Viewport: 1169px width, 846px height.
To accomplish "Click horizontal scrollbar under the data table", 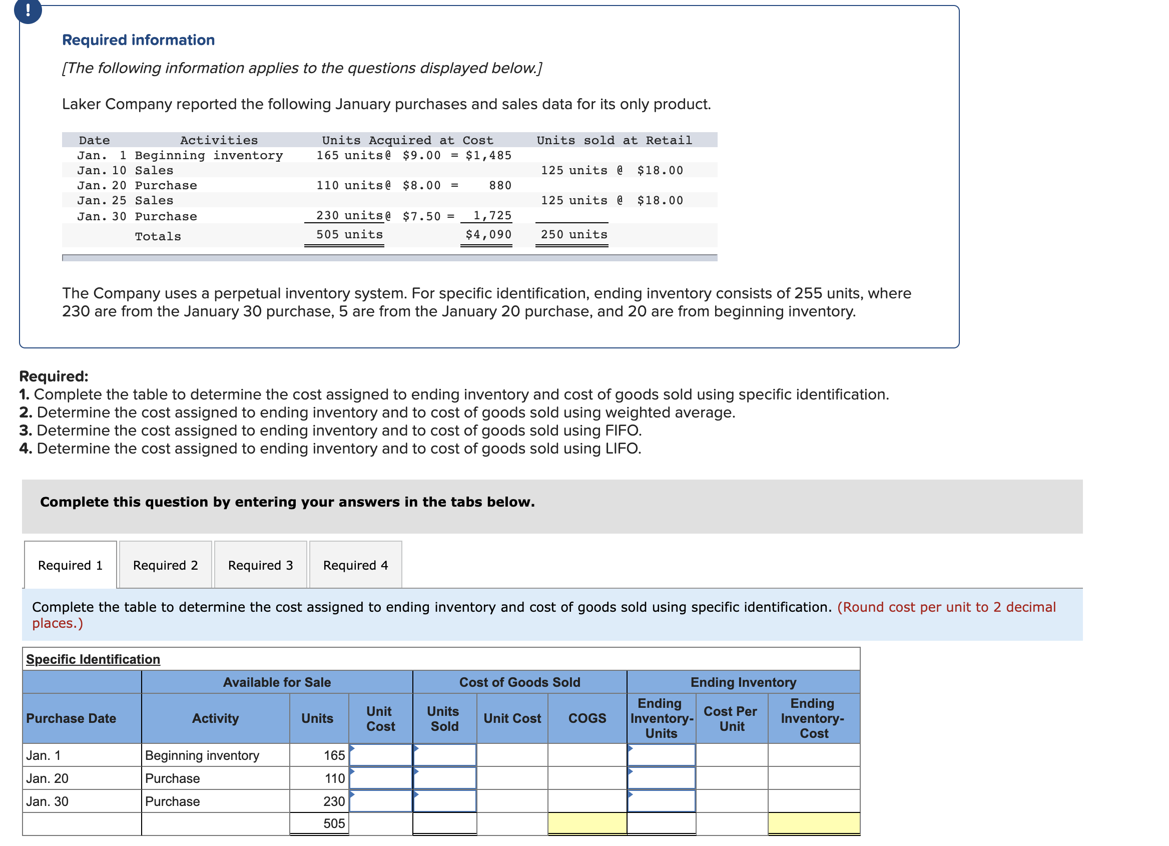I will [390, 258].
